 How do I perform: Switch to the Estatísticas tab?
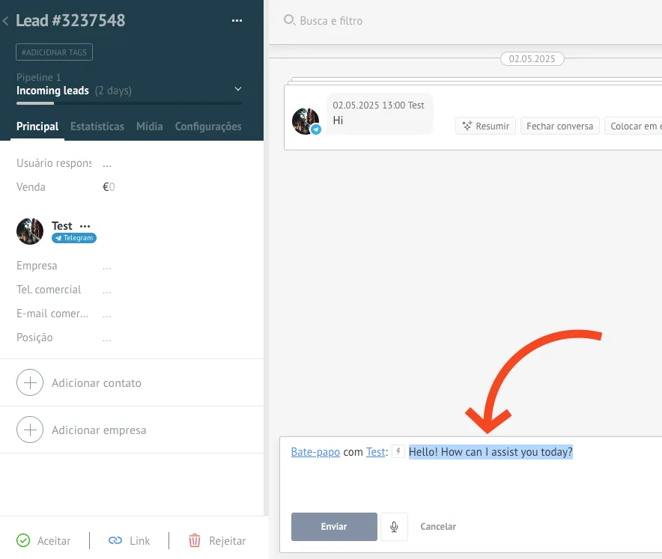tap(97, 126)
